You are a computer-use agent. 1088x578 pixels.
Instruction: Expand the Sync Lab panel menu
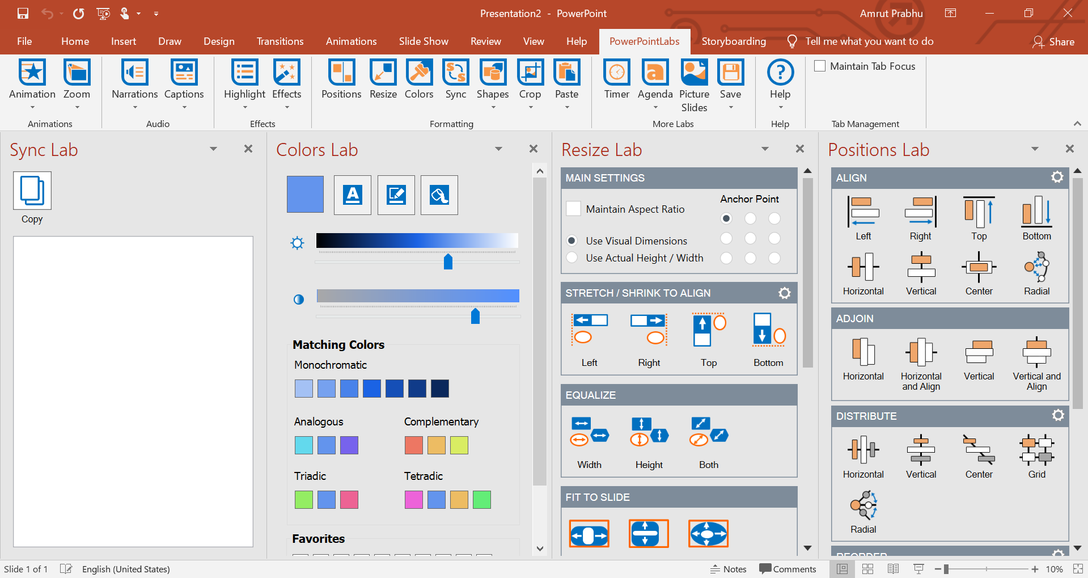tap(213, 149)
